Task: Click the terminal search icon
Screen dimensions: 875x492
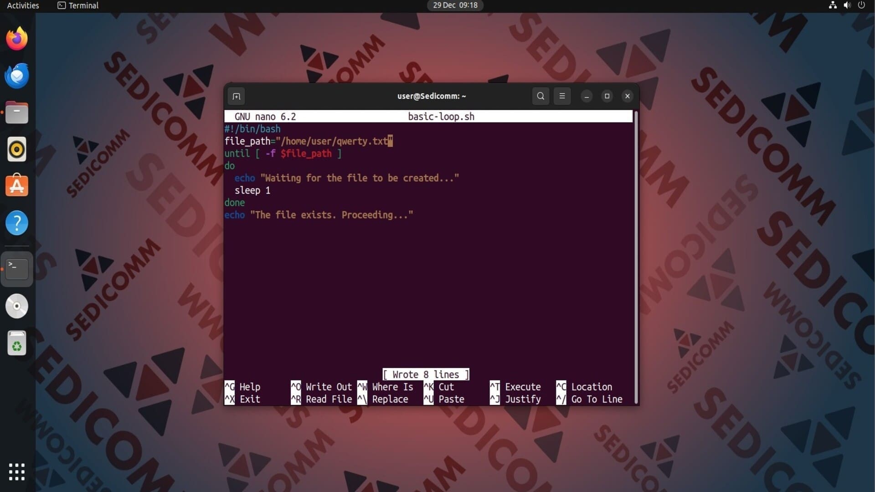Action: point(540,96)
